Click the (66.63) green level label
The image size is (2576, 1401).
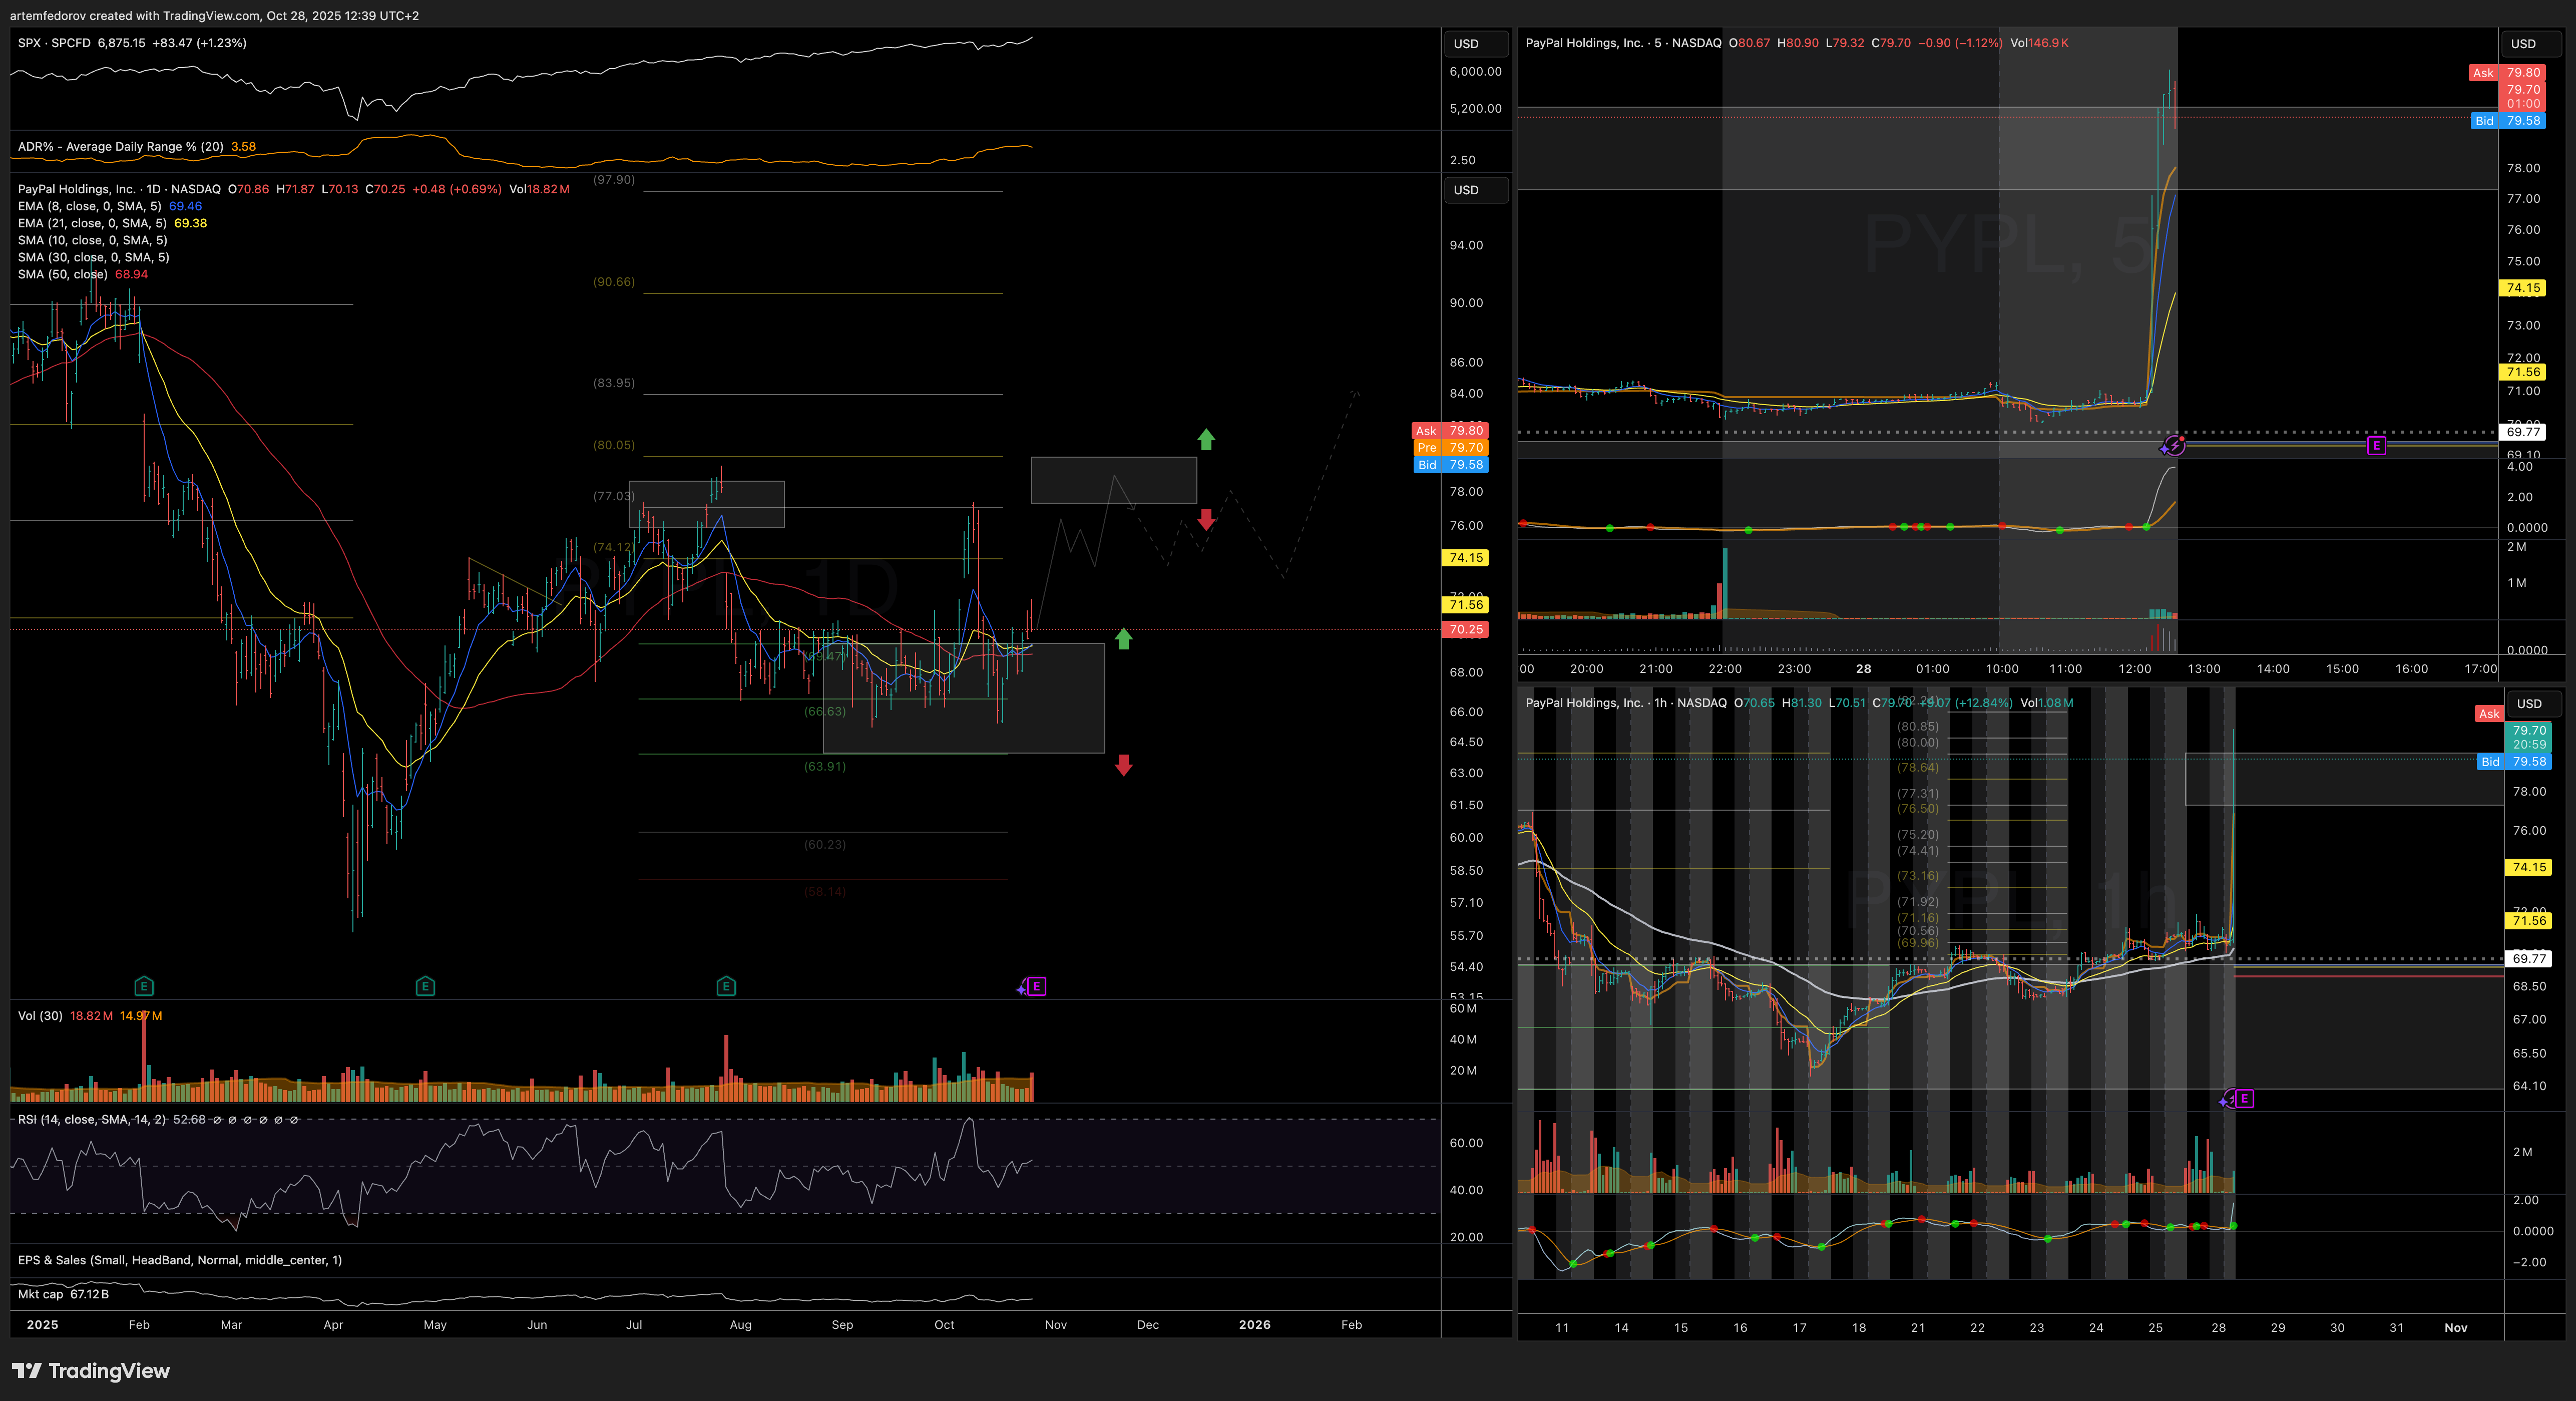pos(825,711)
